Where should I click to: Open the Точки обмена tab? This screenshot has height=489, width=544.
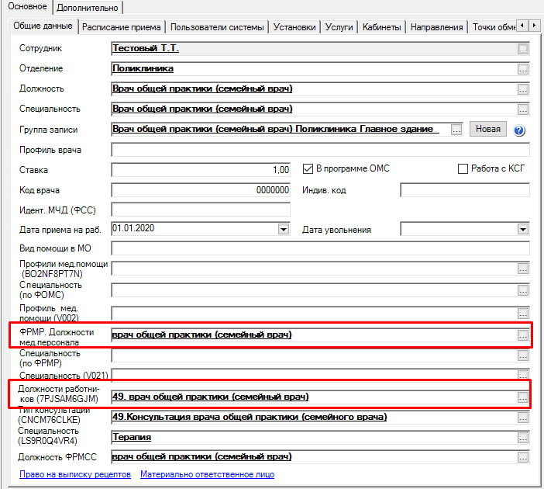(x=494, y=27)
